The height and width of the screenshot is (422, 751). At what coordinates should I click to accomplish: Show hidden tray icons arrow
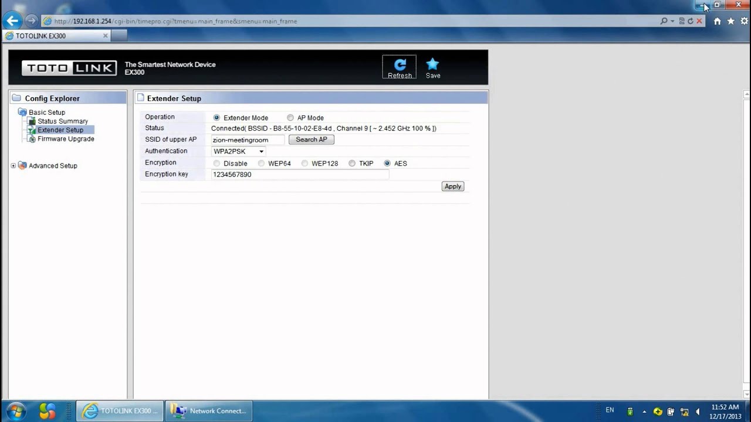point(644,411)
